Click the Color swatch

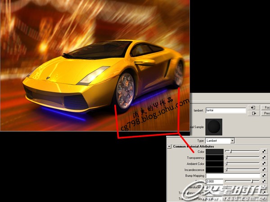point(214,152)
